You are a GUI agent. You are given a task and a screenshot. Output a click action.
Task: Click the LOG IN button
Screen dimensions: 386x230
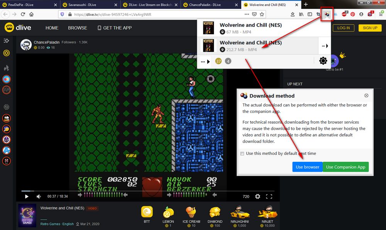[344, 28]
